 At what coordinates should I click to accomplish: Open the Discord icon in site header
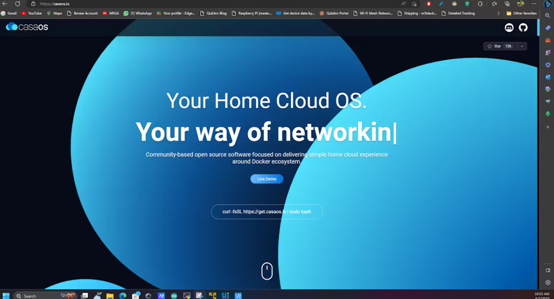tap(509, 27)
